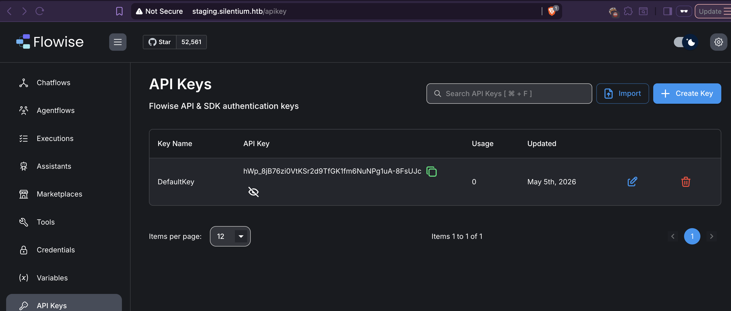Open Brave Shields icon

[552, 11]
